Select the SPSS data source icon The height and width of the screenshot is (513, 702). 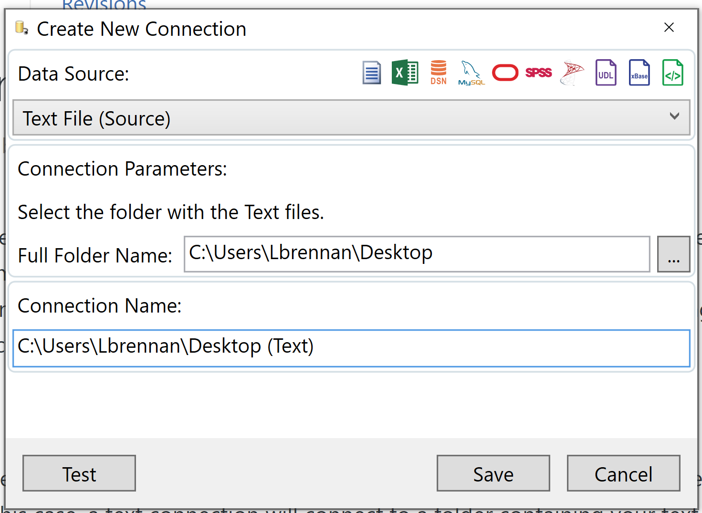click(x=538, y=72)
